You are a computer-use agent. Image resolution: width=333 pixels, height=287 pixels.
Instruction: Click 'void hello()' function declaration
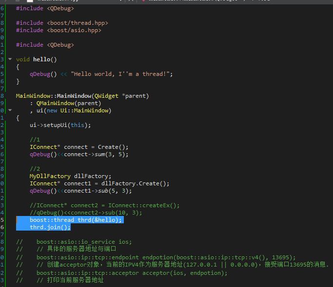tap(36, 59)
